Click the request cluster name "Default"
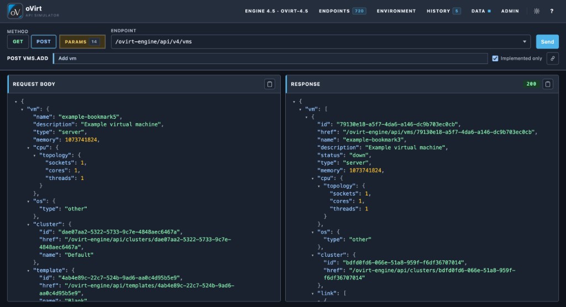566x307 pixels. click(79, 255)
